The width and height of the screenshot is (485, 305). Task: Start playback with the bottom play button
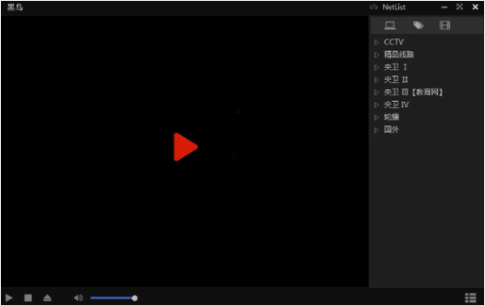pos(9,298)
